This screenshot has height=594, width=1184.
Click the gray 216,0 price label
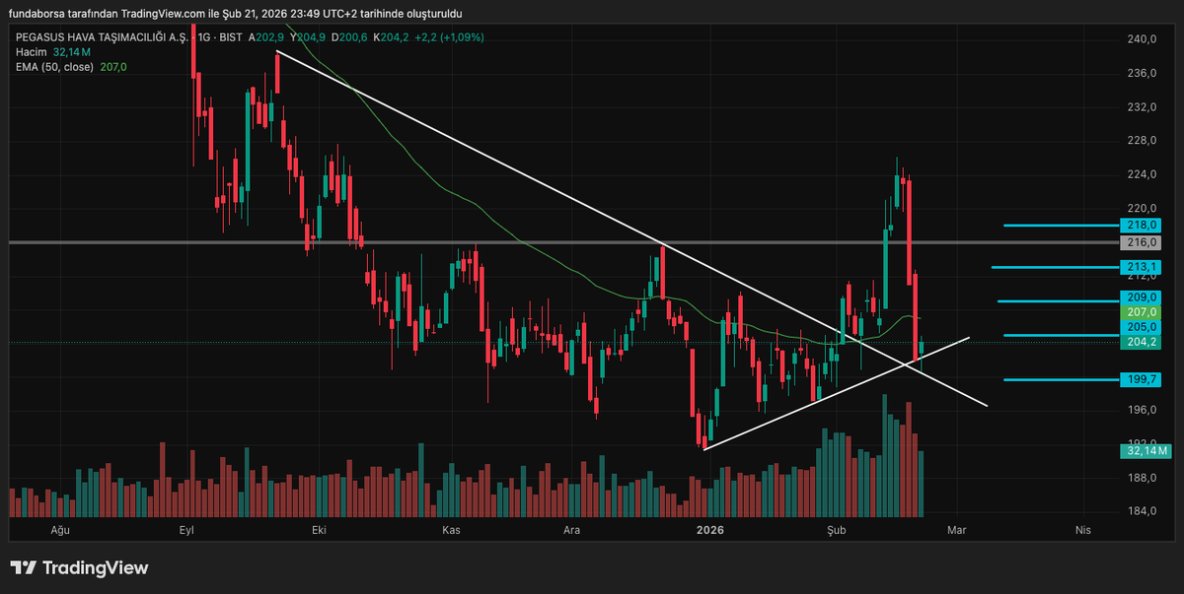click(x=1141, y=242)
